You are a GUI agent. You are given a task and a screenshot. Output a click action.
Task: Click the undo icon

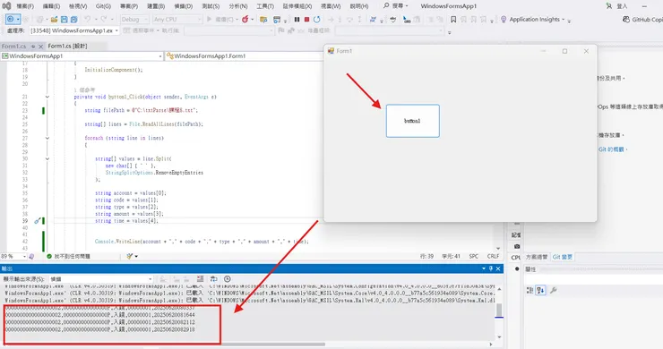tap(87, 20)
